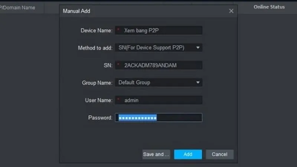Click the Manual Add title bar
297x167 pixels.
click(x=141, y=11)
